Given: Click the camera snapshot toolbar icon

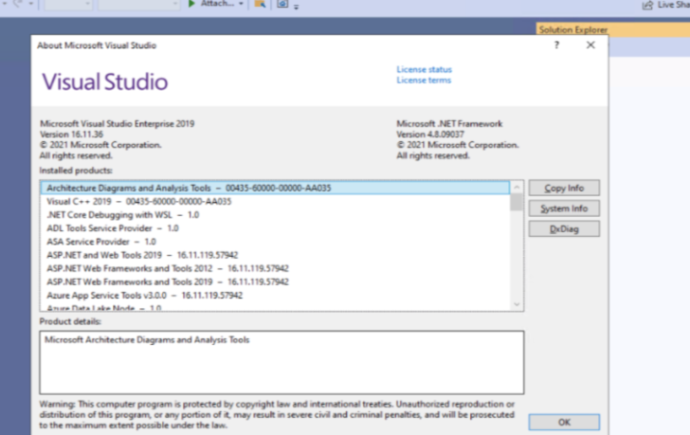Looking at the screenshot, I should (x=282, y=4).
